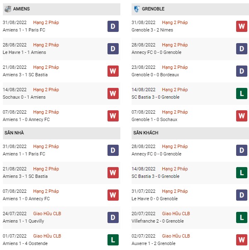This screenshot has height=250, width=249.
Task: Click the L badge for SC Bastia 3-0 Grenoble under GRENOBLE
Action: coord(242,93)
